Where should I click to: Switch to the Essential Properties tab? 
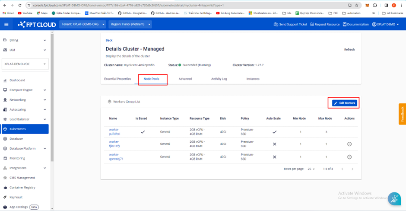coord(117,79)
